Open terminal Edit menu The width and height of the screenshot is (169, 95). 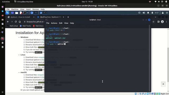click(61, 23)
